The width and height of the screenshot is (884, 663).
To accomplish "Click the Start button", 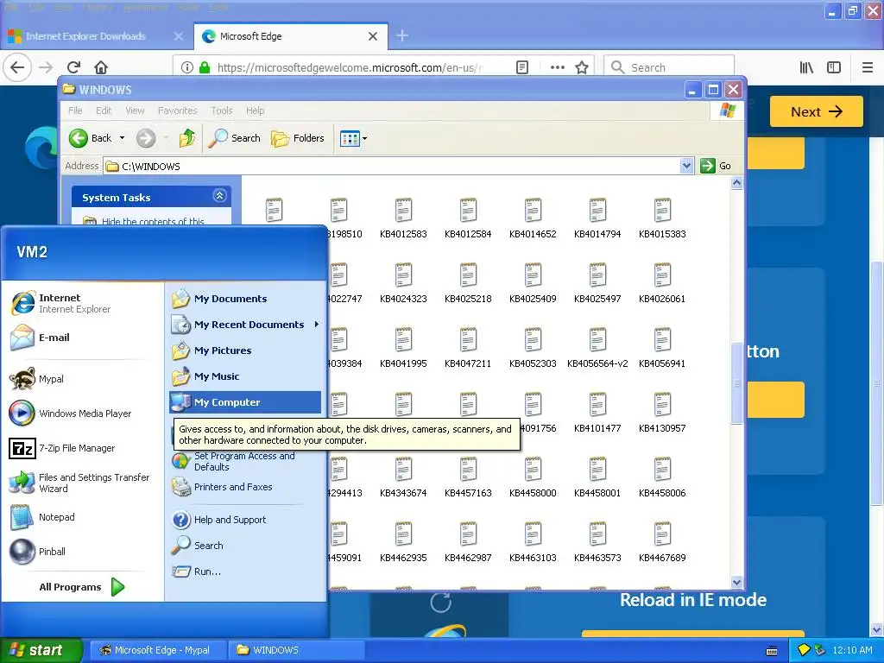I will [x=41, y=650].
